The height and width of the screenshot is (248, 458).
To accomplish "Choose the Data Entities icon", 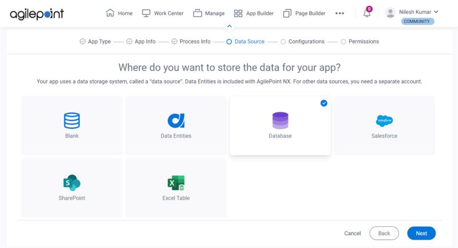I will pos(176,120).
